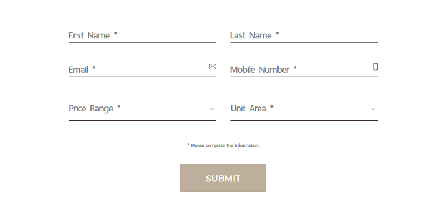Click the 'Email' label text
The height and width of the screenshot is (209, 444).
pyautogui.click(x=78, y=69)
